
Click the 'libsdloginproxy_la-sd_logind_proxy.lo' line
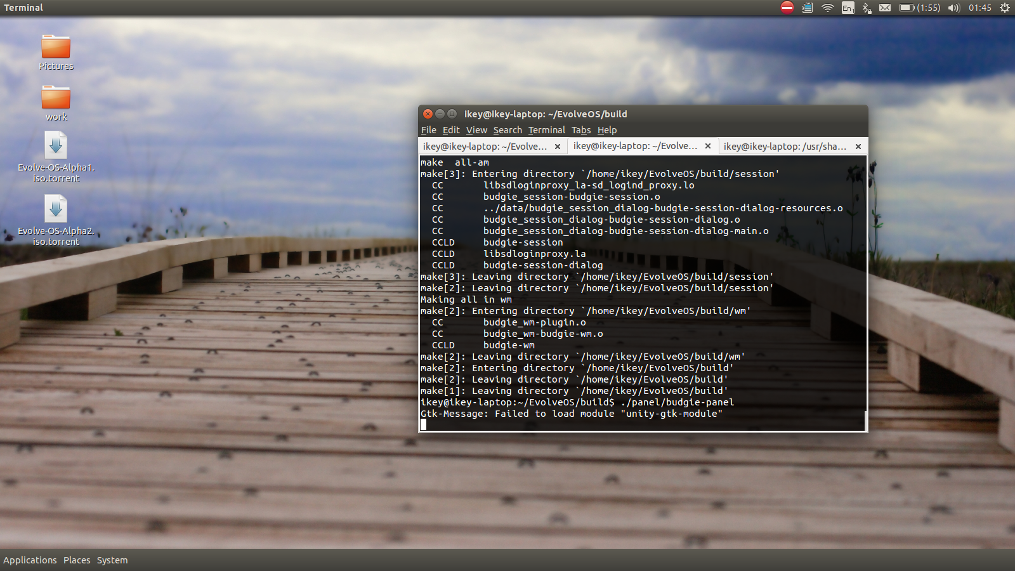click(563, 185)
